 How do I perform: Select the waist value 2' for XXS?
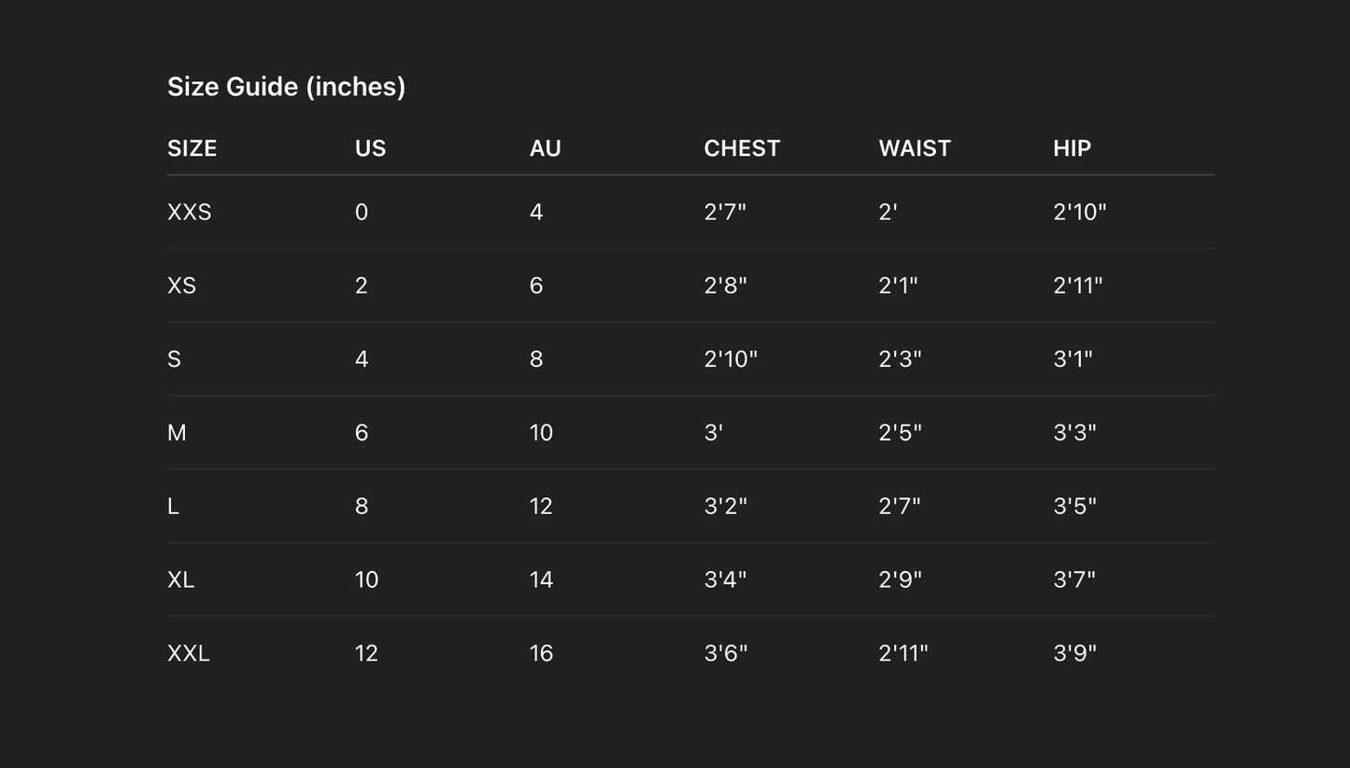pos(888,212)
